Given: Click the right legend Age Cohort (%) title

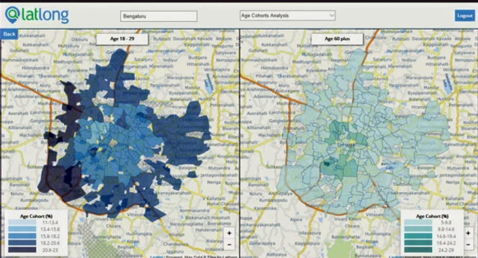Looking at the screenshot, I should coord(432,216).
